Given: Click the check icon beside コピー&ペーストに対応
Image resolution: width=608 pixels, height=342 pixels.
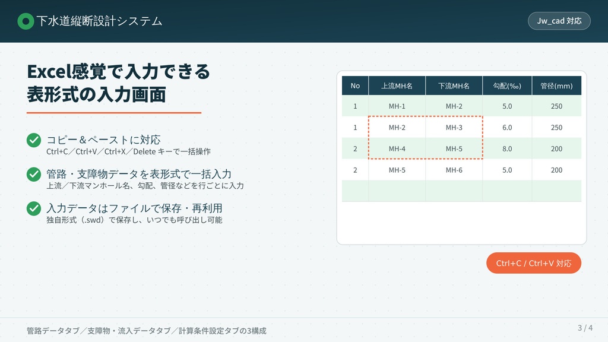Looking at the screenshot, I should pos(34,140).
